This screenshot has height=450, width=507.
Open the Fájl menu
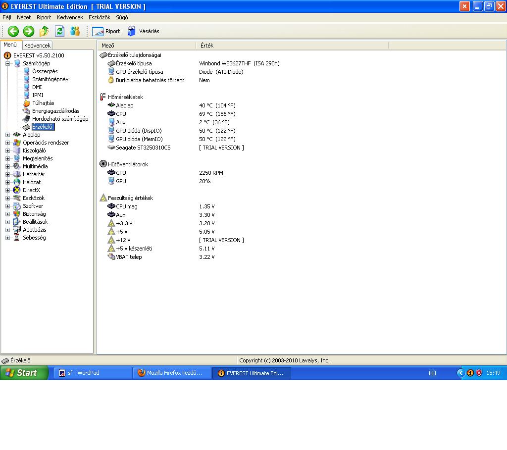click(7, 17)
